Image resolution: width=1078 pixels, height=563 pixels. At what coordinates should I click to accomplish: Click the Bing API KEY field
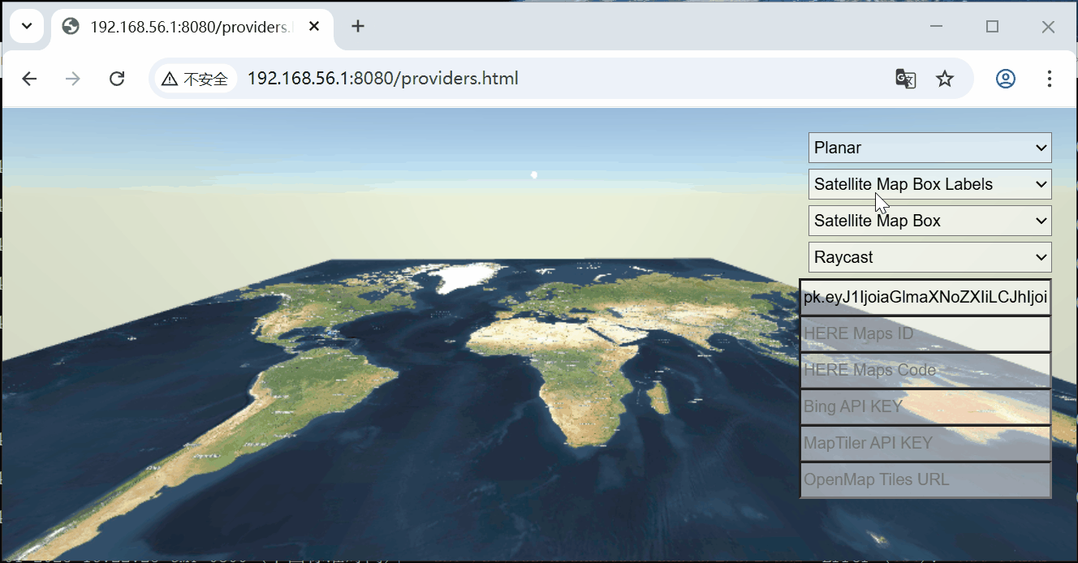[925, 406]
